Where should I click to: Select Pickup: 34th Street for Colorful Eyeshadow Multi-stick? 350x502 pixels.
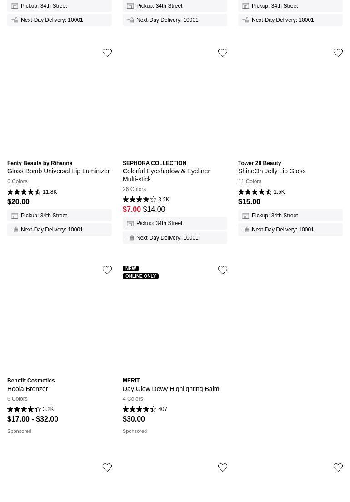pyautogui.click(x=159, y=223)
